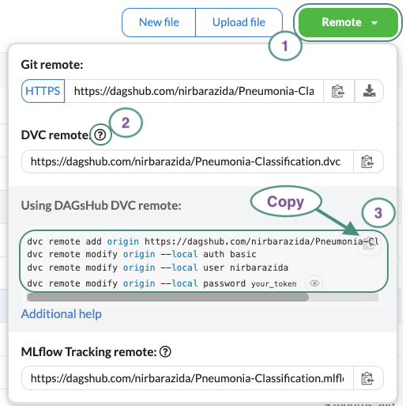The image size is (406, 406).
Task: Select the HTTPS protocol toggle
Action: [43, 91]
